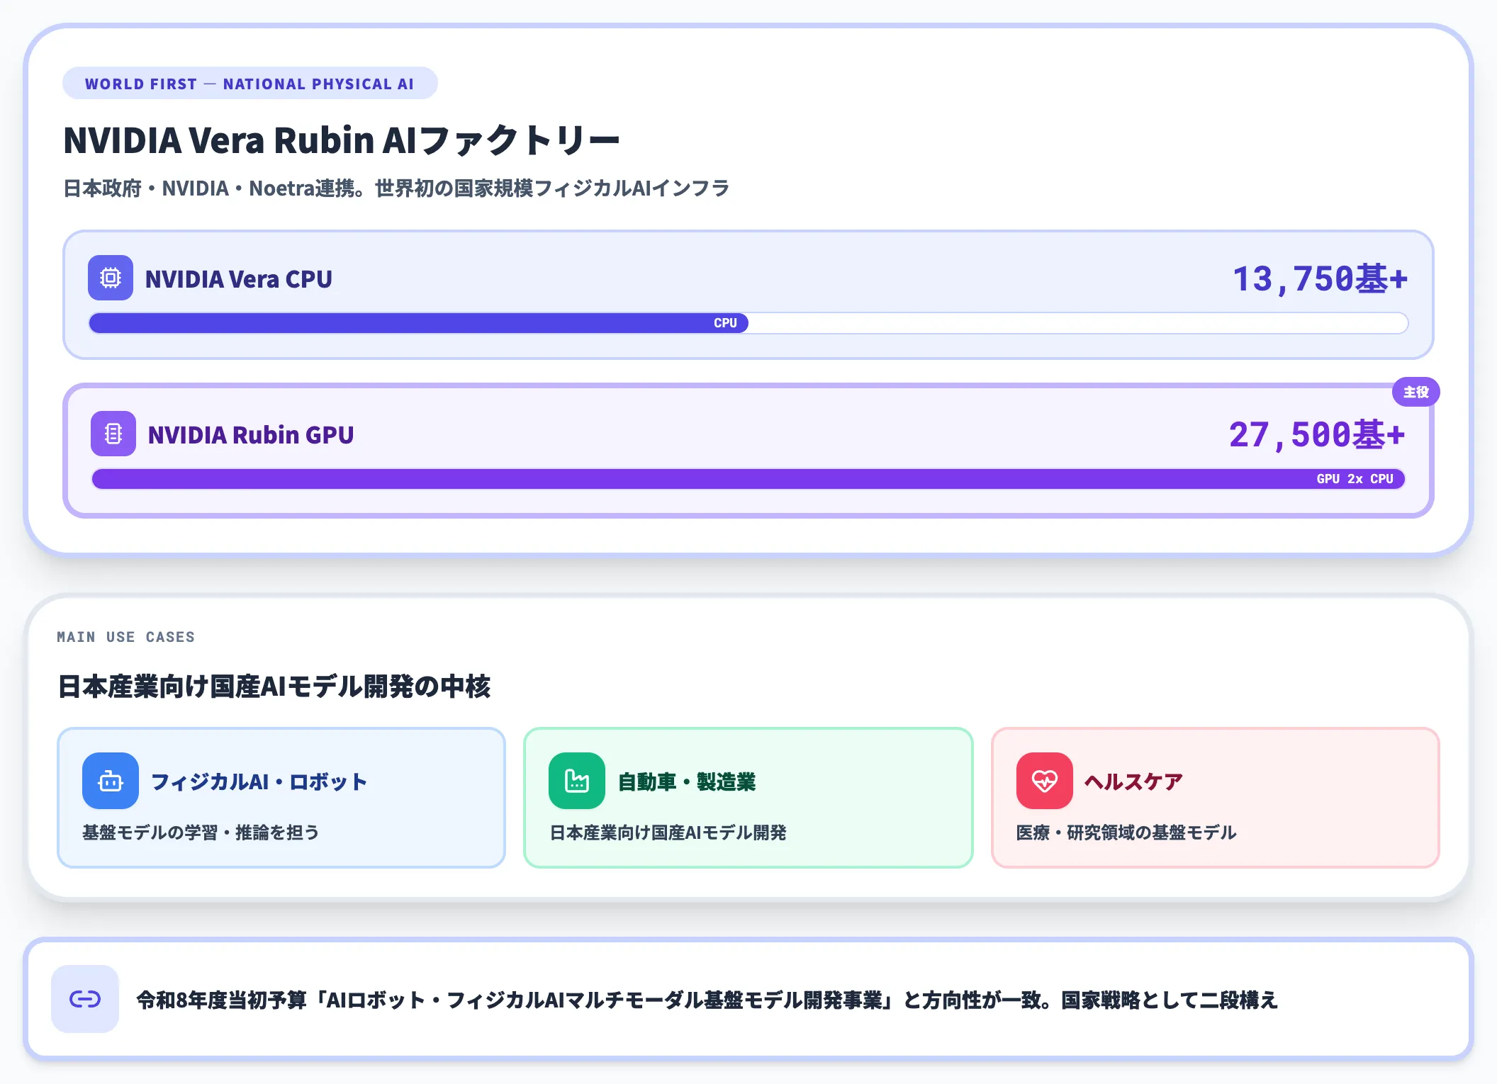The height and width of the screenshot is (1084, 1497).
Task: Click the CPU chip icon
Action: click(x=111, y=278)
